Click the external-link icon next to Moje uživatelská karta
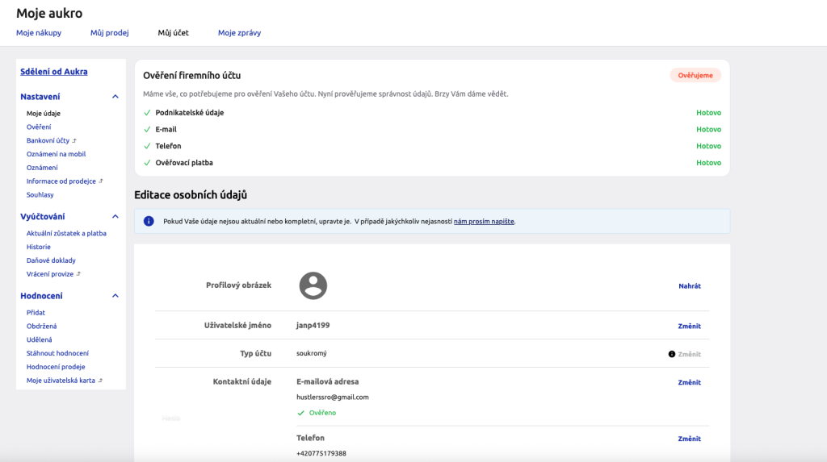The image size is (827, 462). 100,381
